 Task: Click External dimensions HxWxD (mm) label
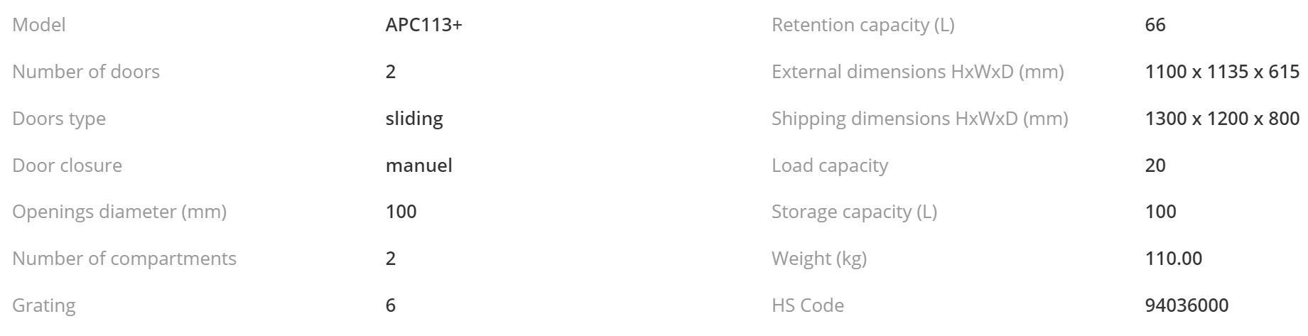[x=918, y=72]
